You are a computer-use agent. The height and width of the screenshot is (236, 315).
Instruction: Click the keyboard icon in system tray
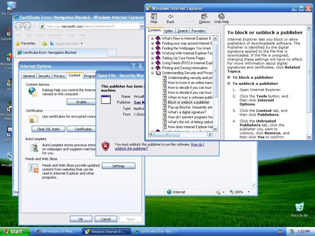coord(280,232)
